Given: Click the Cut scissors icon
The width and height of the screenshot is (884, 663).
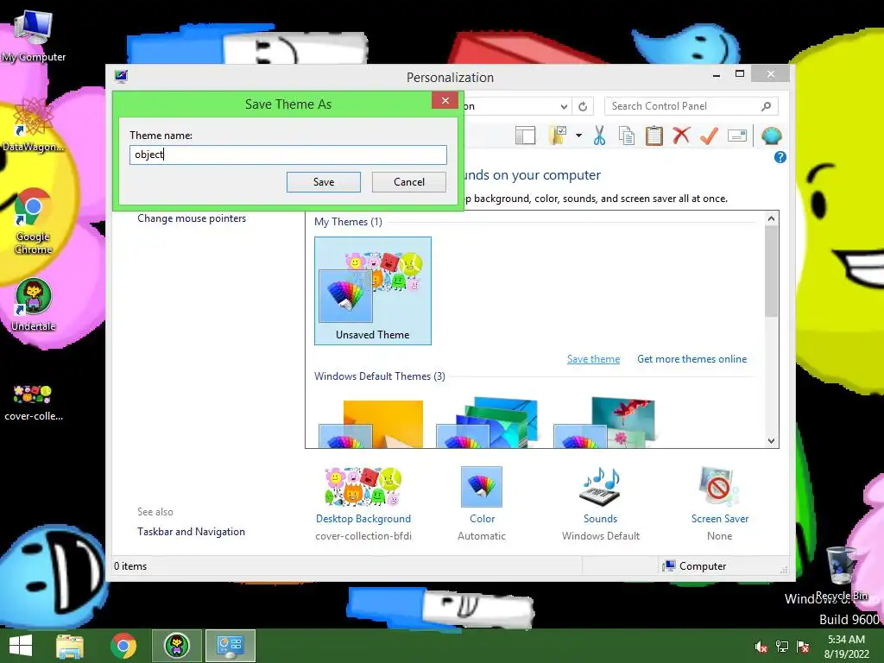Looking at the screenshot, I should pyautogui.click(x=599, y=136).
